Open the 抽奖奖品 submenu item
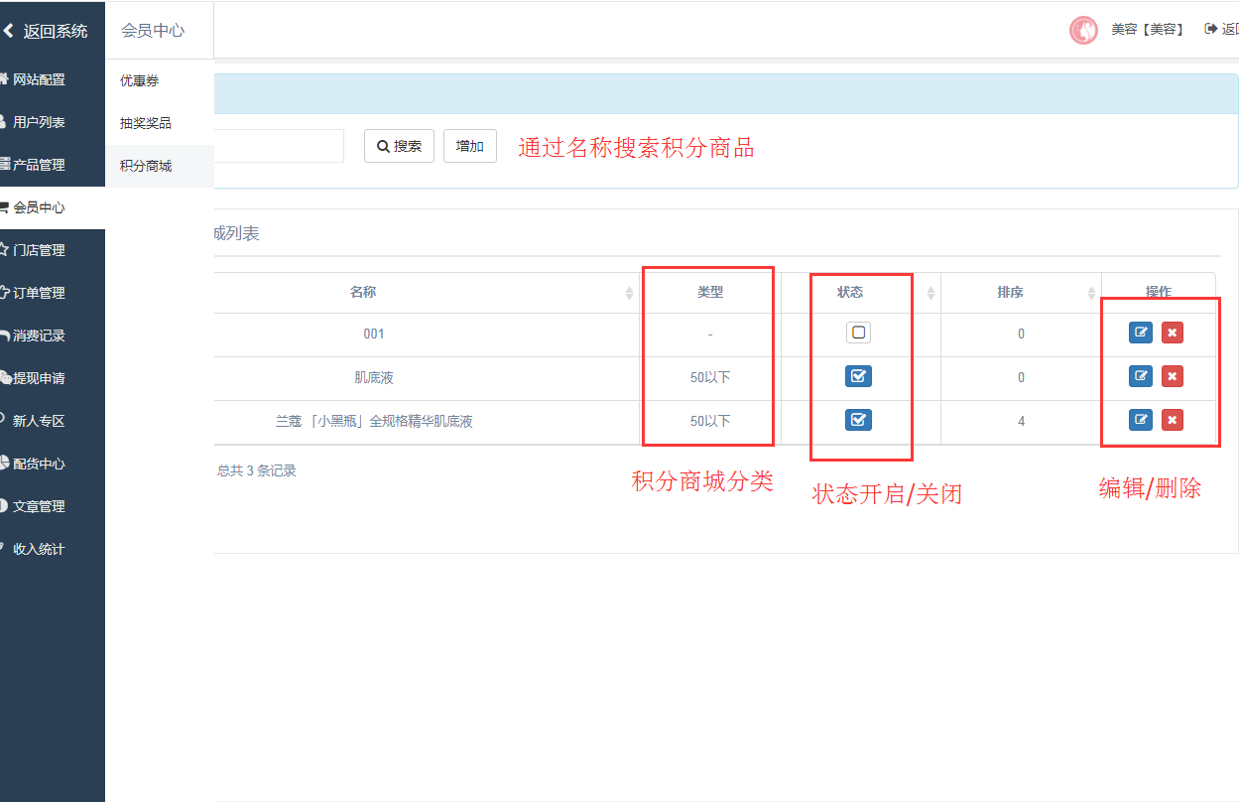The width and height of the screenshot is (1239, 802). click(146, 123)
